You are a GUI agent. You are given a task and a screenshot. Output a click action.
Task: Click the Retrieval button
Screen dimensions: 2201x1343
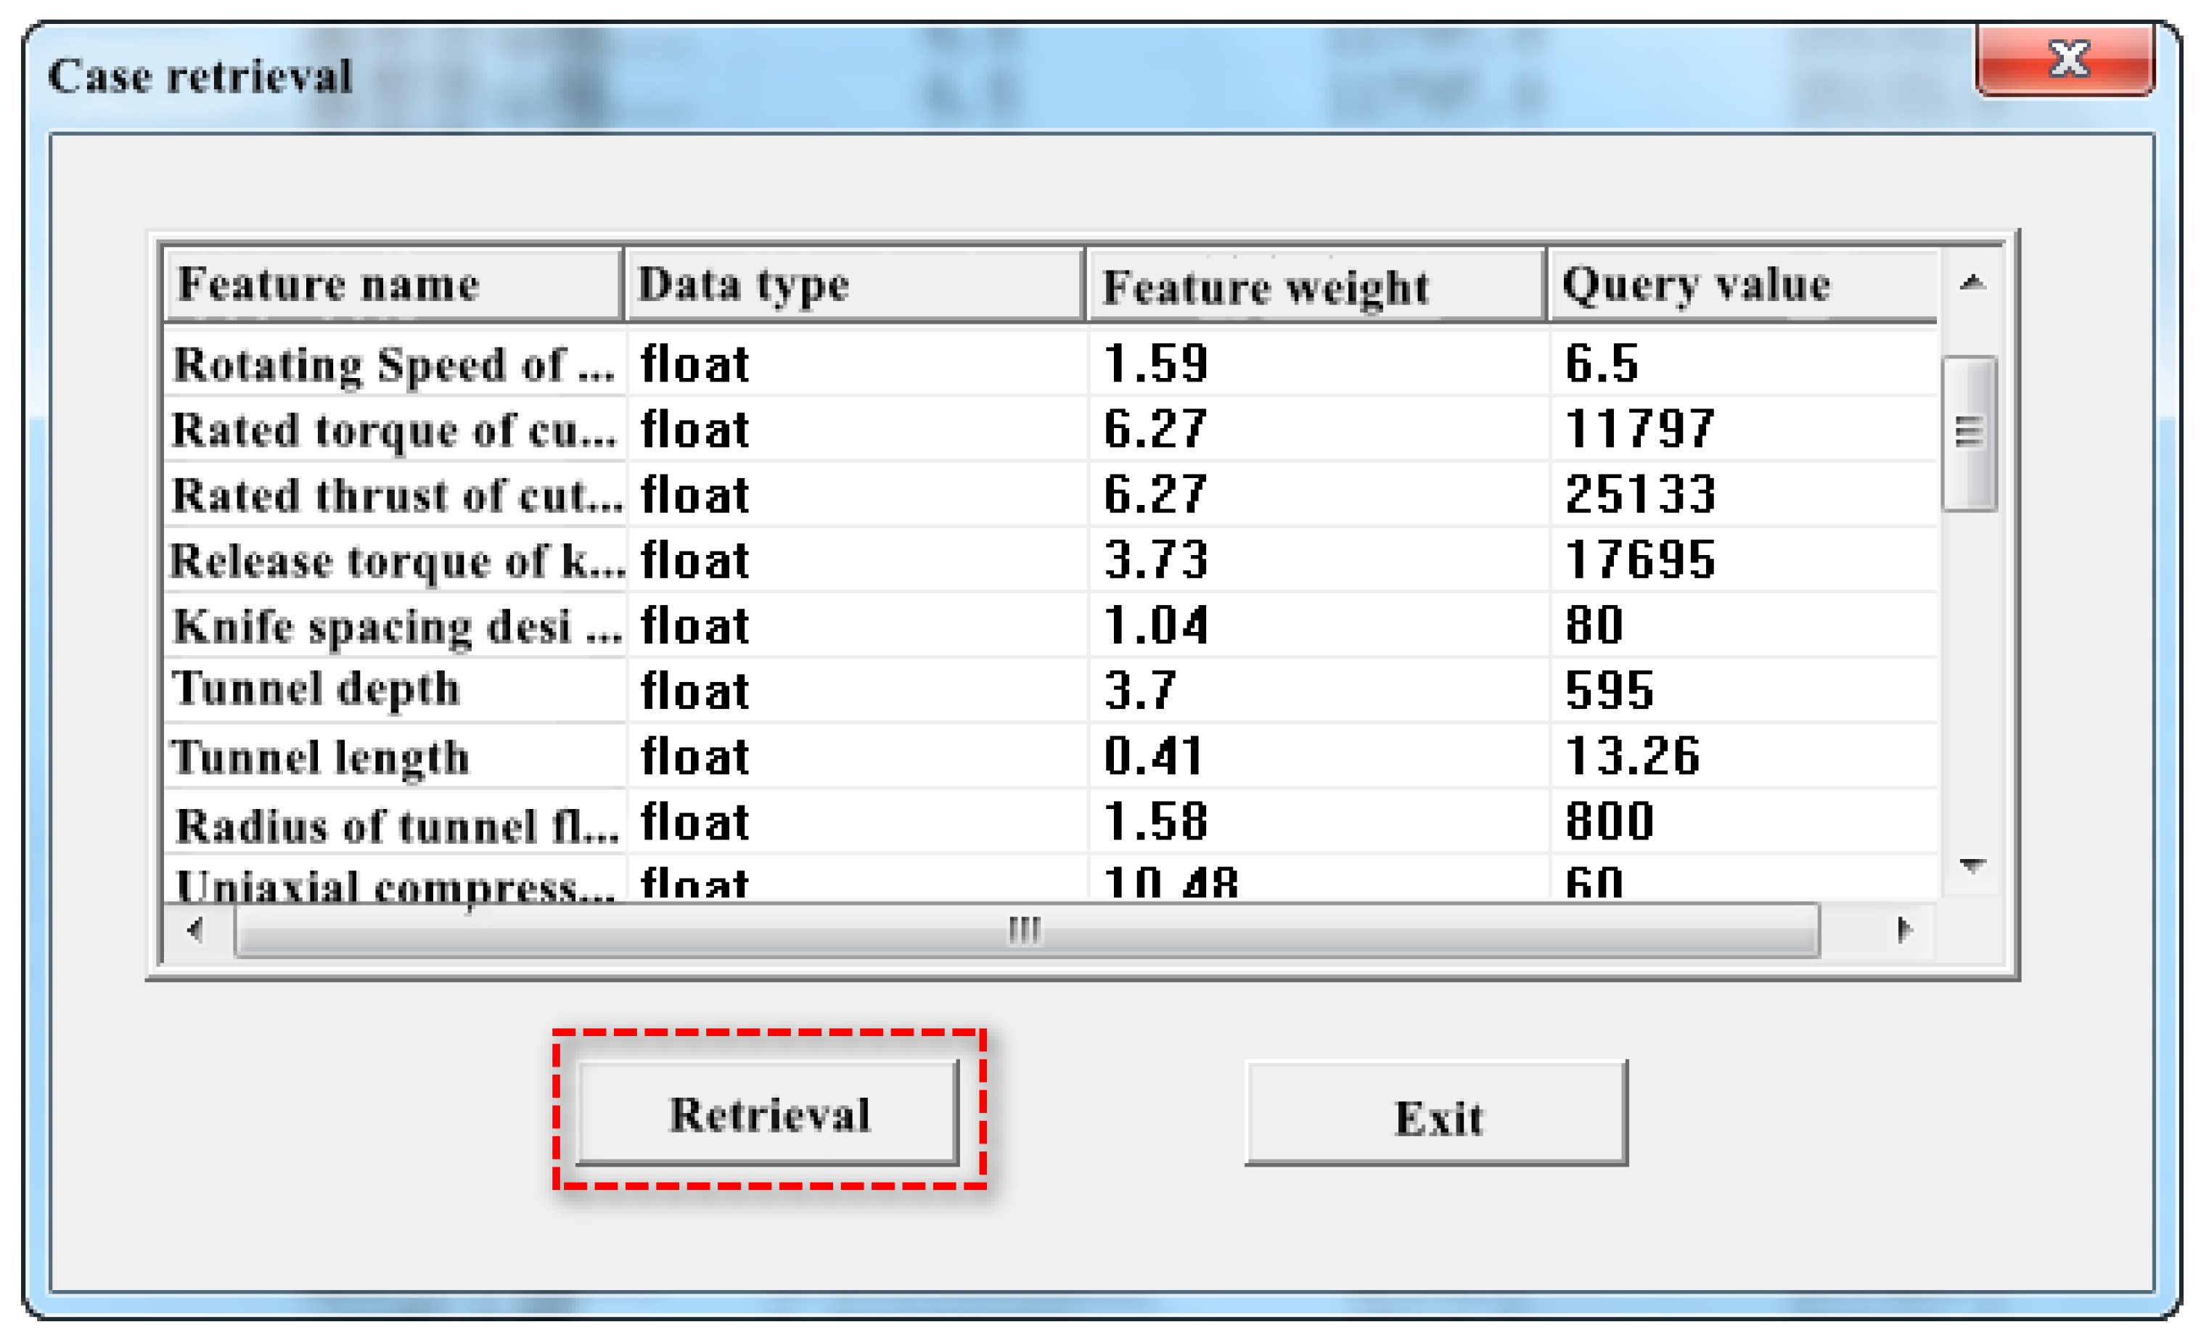[x=768, y=1112]
